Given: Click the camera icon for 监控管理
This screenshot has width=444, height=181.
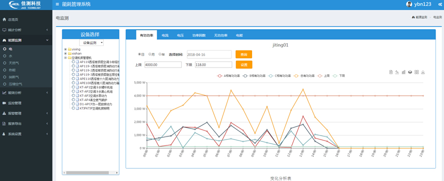Looking at the screenshot, I should [4, 103].
